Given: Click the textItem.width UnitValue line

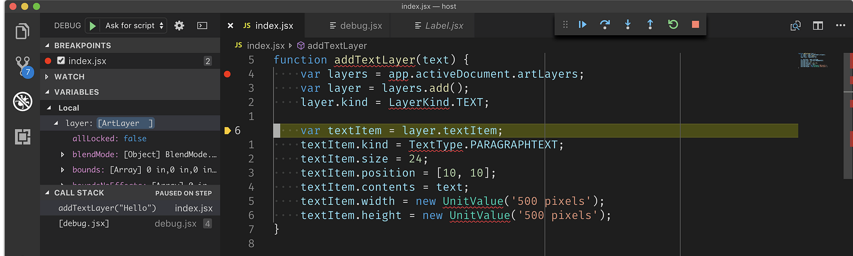Looking at the screenshot, I should pyautogui.click(x=452, y=201).
